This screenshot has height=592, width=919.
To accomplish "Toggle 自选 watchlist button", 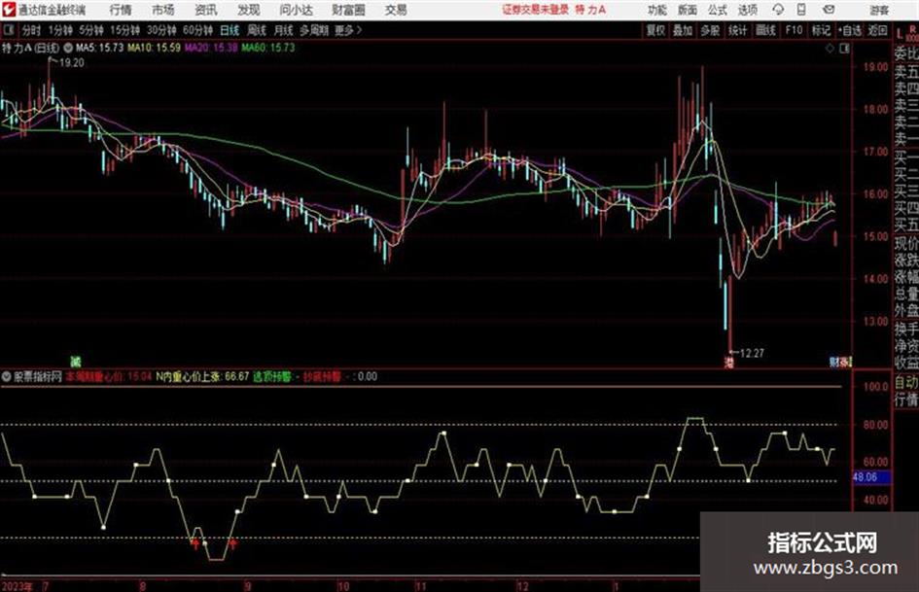I will click(x=850, y=30).
